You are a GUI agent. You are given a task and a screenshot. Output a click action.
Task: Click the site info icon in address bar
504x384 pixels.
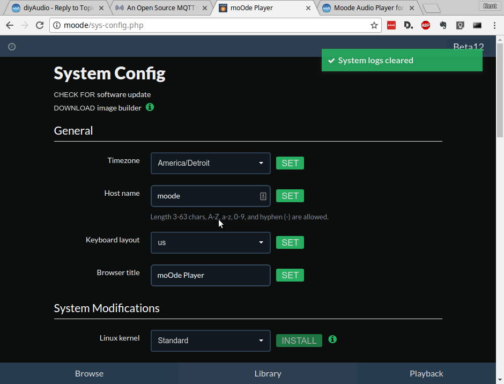[57, 25]
